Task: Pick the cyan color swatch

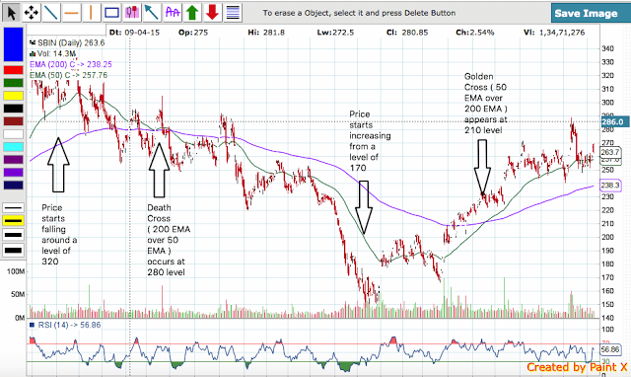Action: pyautogui.click(x=13, y=147)
